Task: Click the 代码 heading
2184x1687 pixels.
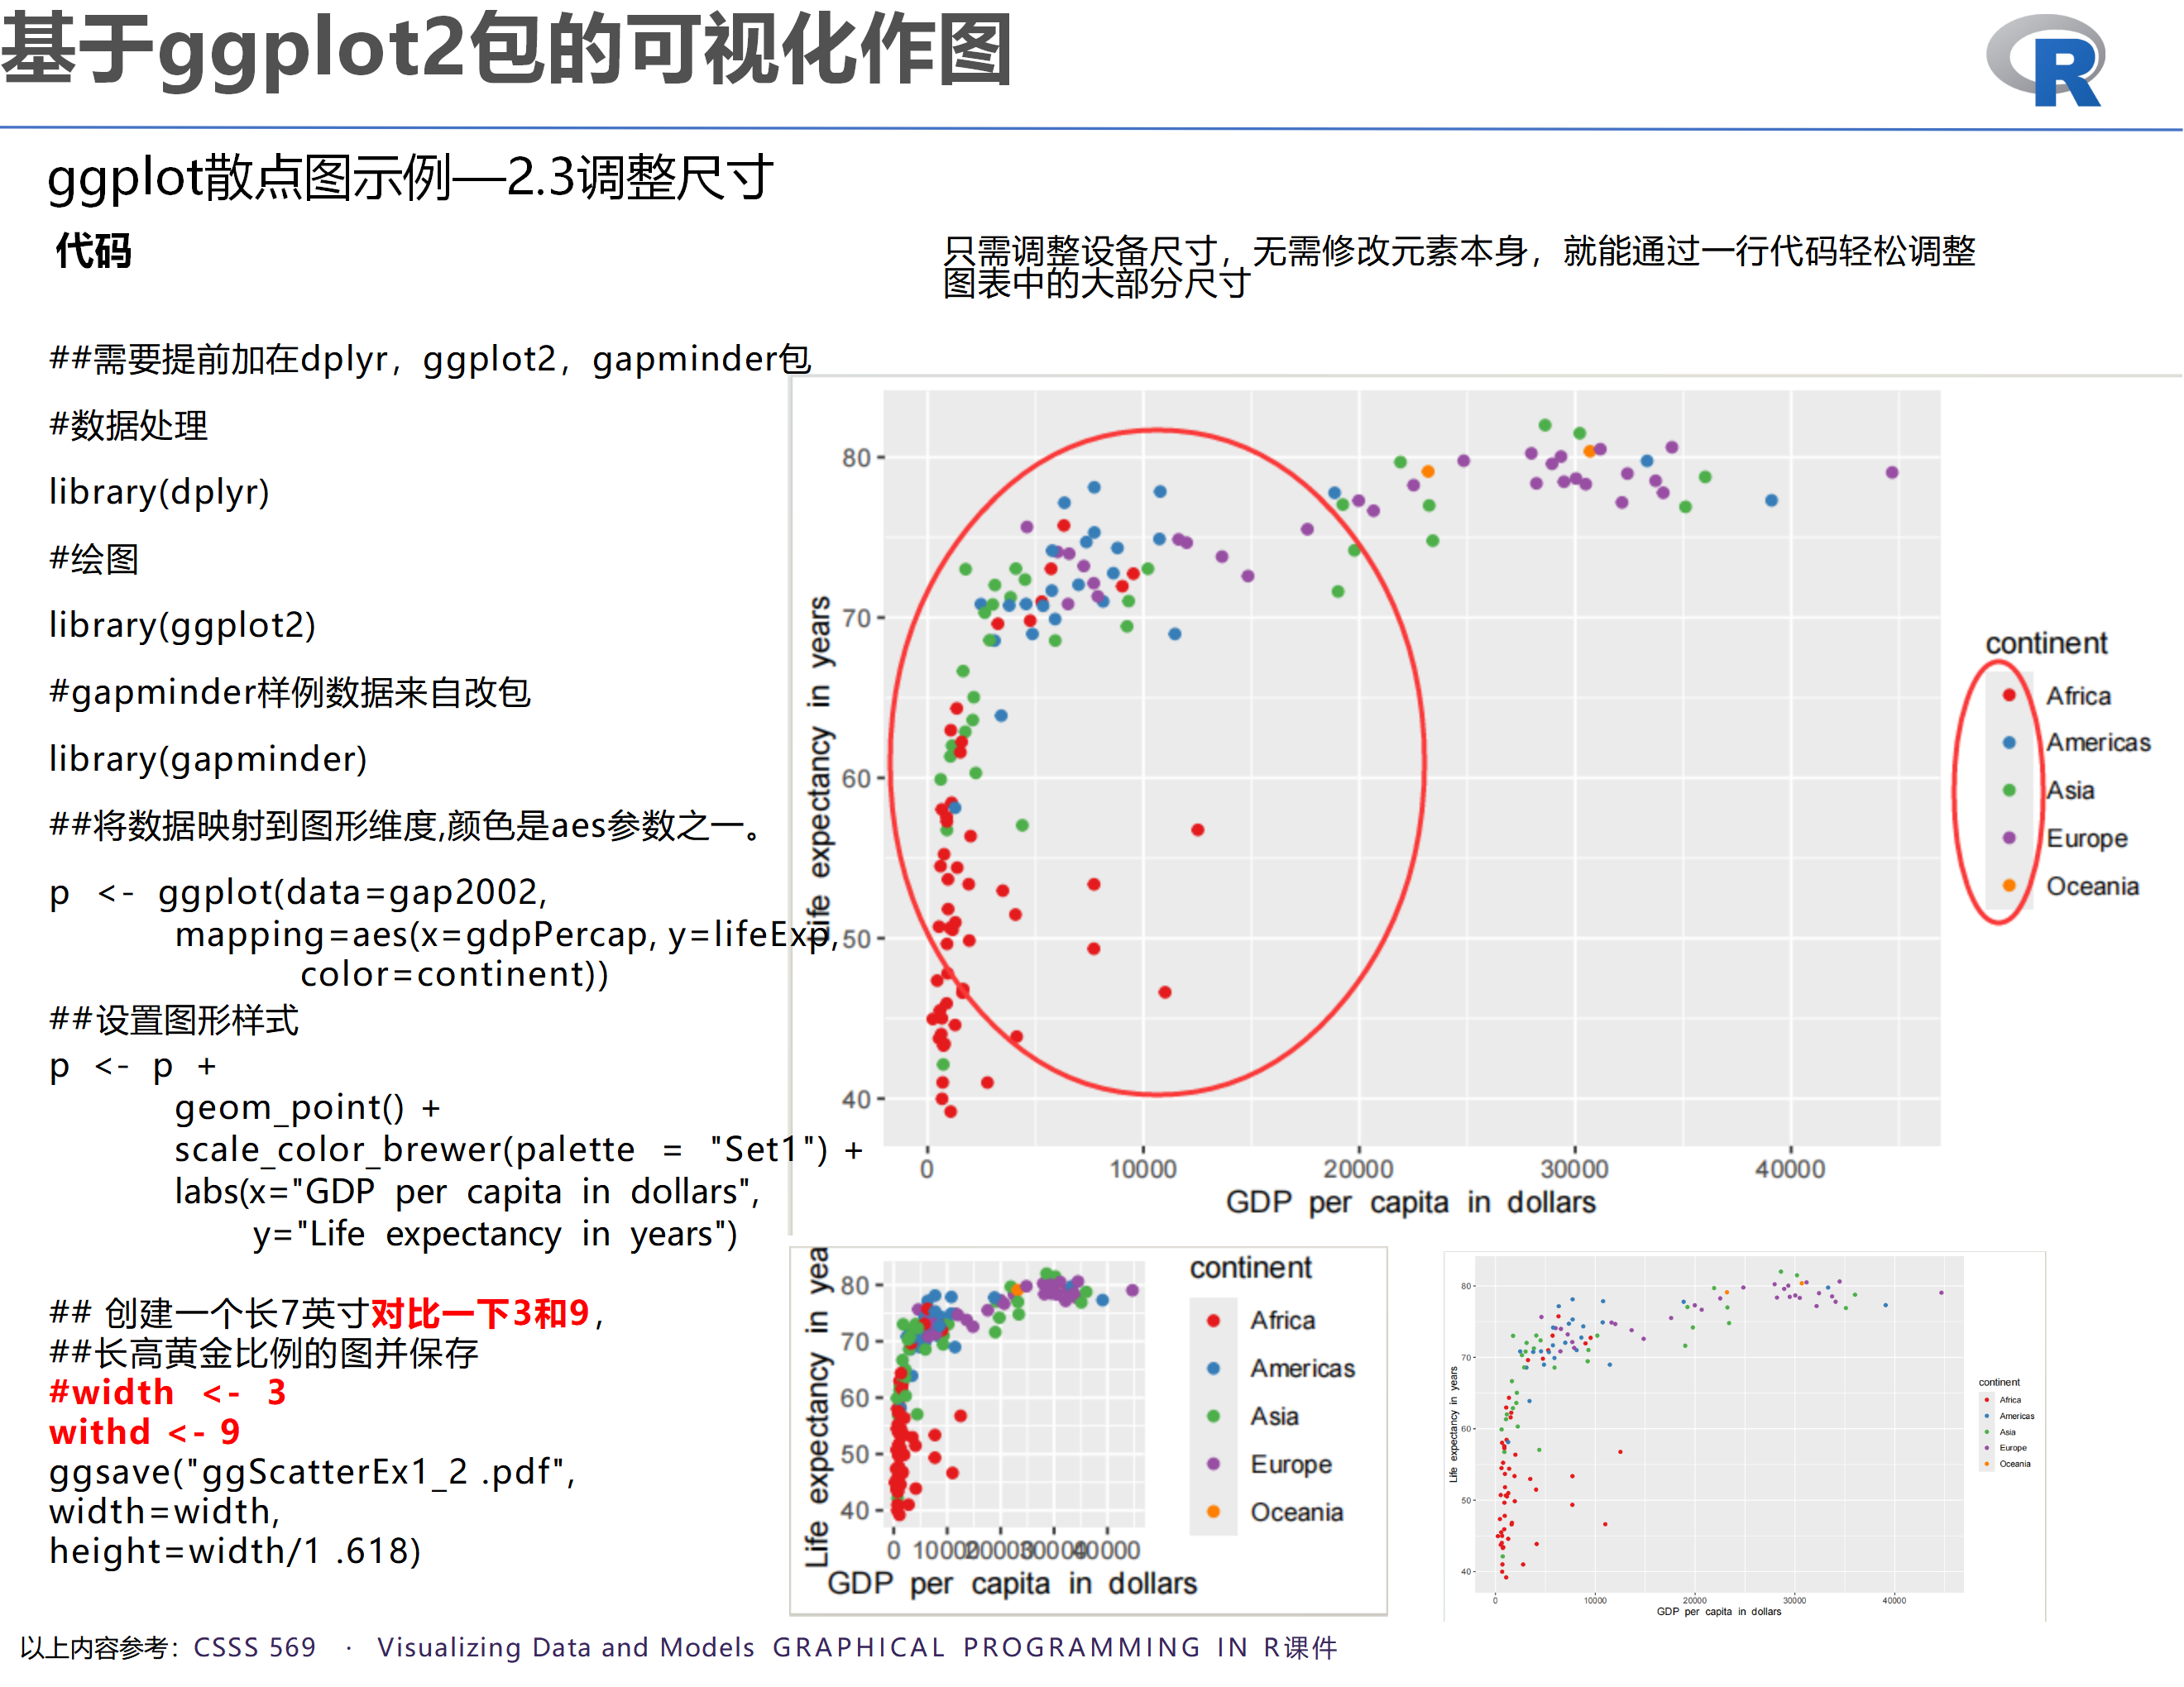Action: click(93, 251)
